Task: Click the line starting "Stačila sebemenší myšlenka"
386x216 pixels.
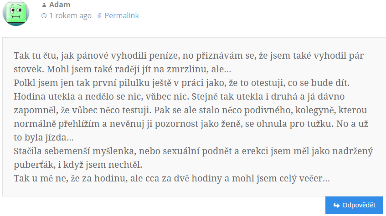Action: (193, 151)
